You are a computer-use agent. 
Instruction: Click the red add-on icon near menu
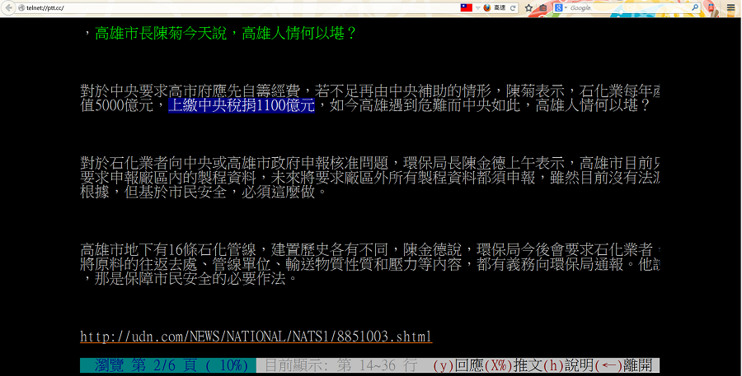711,7
